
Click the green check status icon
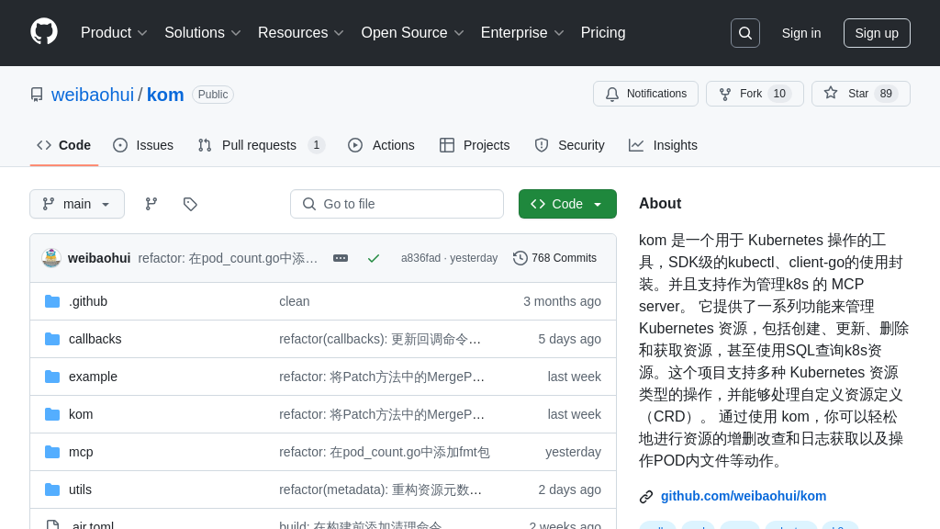click(x=374, y=258)
